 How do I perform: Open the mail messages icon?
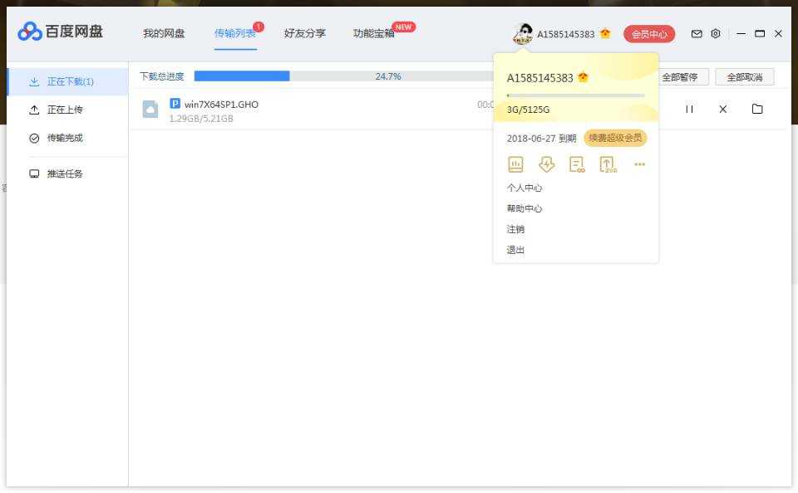pyautogui.click(x=697, y=34)
